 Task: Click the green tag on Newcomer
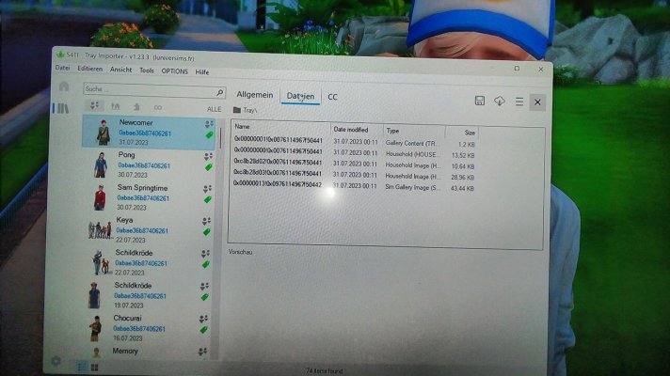(209, 134)
